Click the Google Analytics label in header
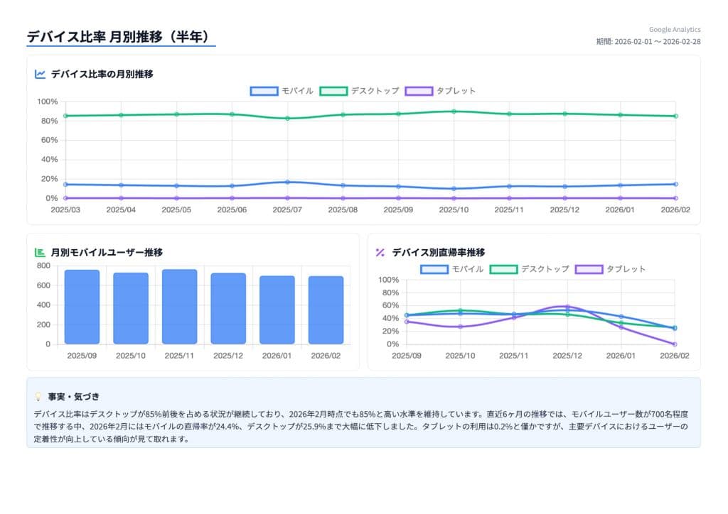728x514 pixels. (674, 30)
